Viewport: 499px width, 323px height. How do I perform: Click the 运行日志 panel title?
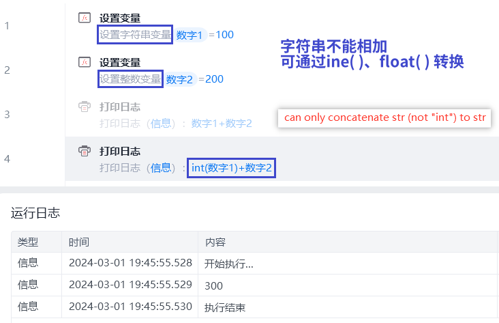(35, 212)
